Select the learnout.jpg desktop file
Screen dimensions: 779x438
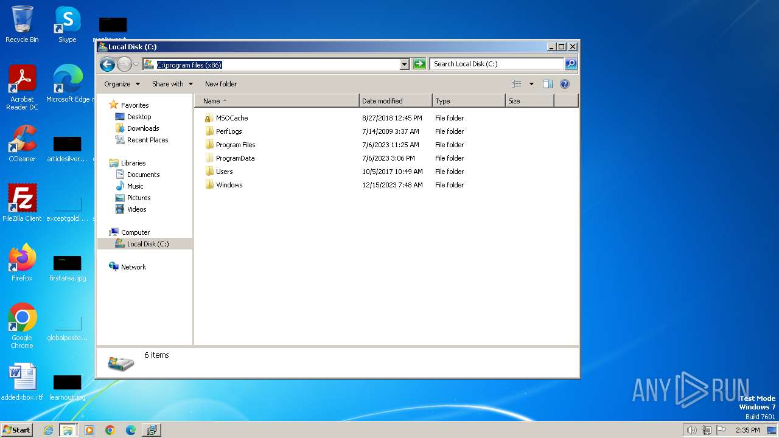point(68,388)
